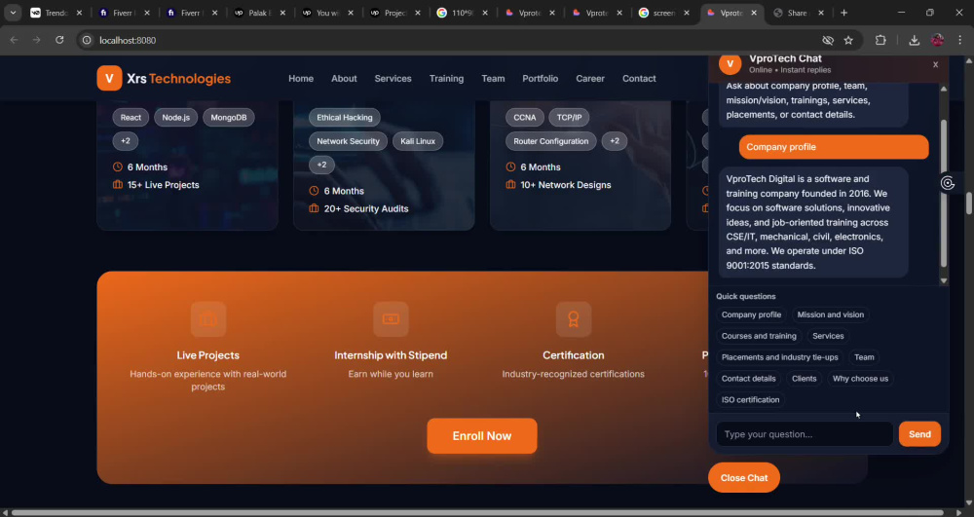Viewport: 974px width, 517px height.
Task: Click the briefcase icon beside 15+ Live Projects
Action: point(118,184)
